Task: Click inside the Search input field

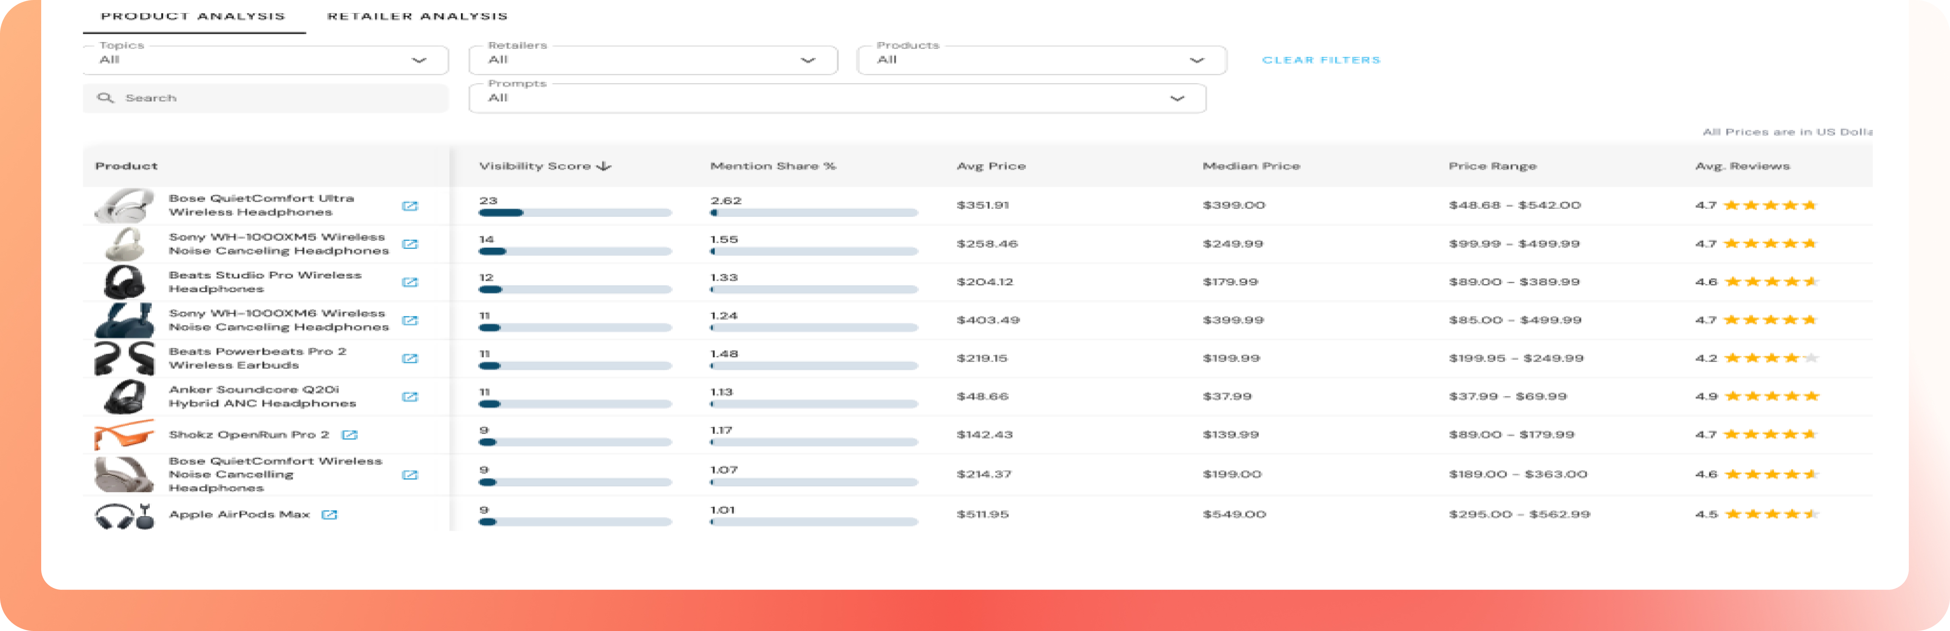Action: click(x=227, y=98)
